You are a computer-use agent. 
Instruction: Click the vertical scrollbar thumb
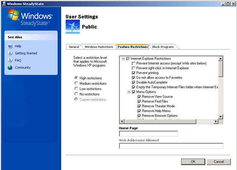tap(220, 69)
